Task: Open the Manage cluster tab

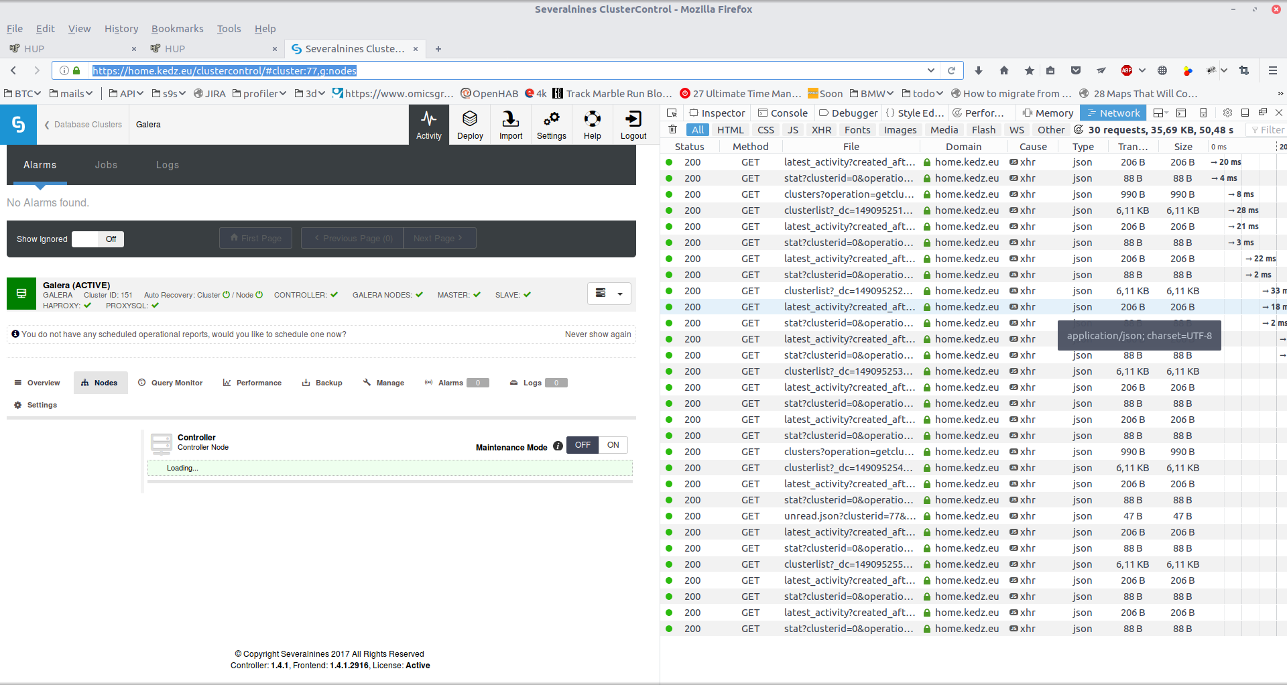Action: click(383, 383)
